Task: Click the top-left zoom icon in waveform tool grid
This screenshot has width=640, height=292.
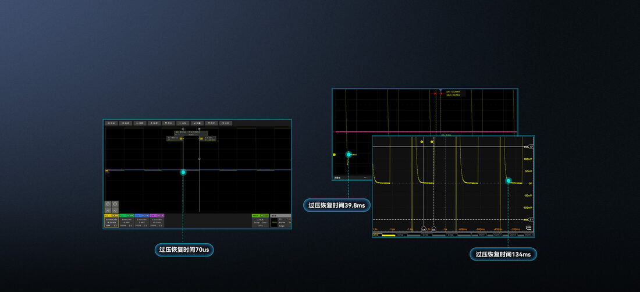Action: pyautogui.click(x=108, y=204)
